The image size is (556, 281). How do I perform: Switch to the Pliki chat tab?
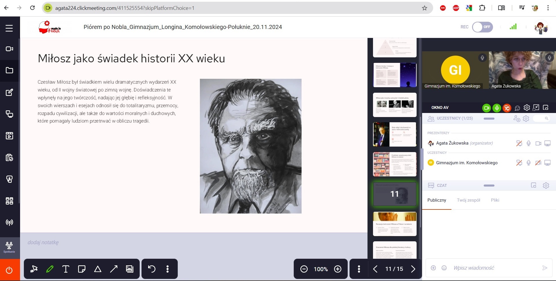coord(495,200)
